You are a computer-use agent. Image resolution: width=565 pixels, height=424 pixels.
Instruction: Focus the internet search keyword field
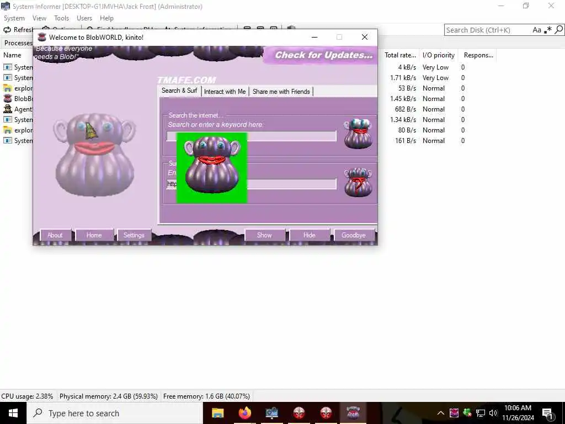click(x=251, y=136)
